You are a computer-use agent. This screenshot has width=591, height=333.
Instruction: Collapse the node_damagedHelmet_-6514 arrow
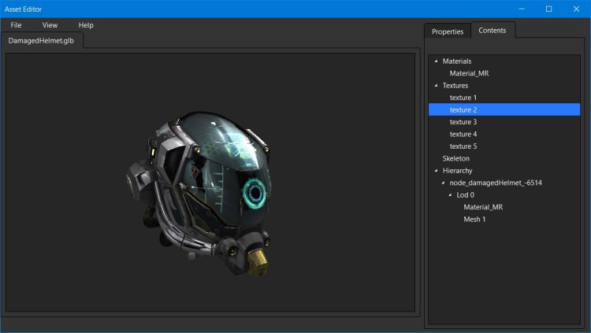(443, 183)
